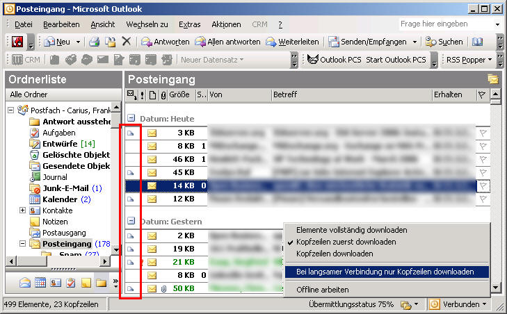The width and height of the screenshot is (507, 314).
Task: Open the Senden/Empfangen dropdown arrow
Action: [415, 42]
